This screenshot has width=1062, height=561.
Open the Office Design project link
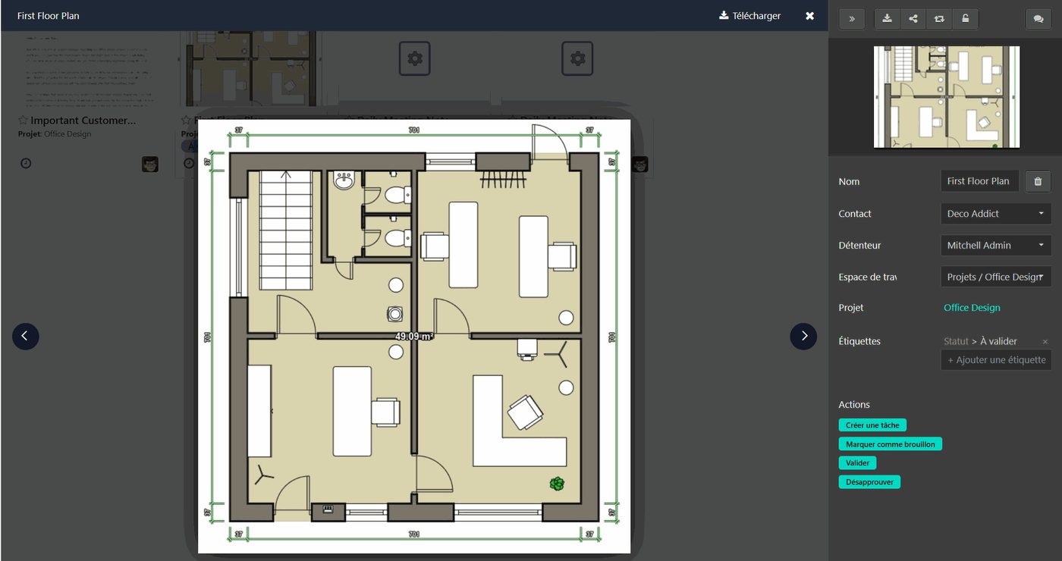[x=972, y=308]
